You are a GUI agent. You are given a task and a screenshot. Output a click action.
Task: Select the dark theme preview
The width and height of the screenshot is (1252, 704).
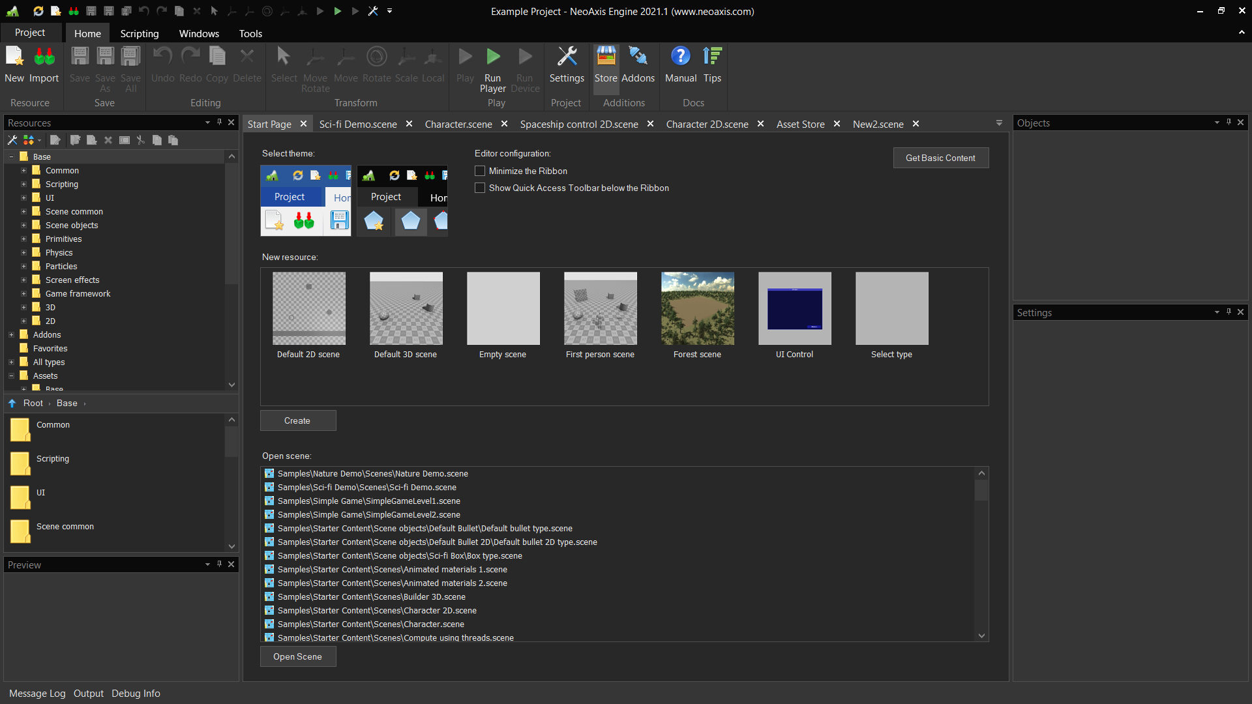tap(402, 200)
